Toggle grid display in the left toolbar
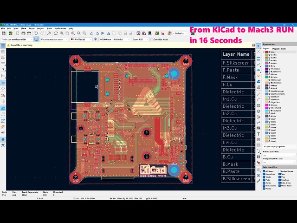The width and height of the screenshot is (297, 223). coord(3,46)
